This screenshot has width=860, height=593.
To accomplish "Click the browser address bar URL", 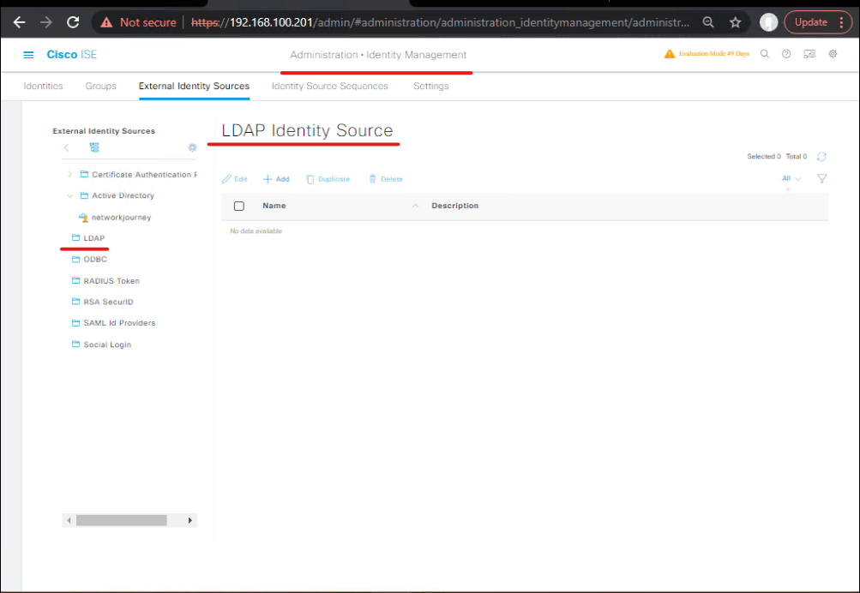I will (x=440, y=22).
